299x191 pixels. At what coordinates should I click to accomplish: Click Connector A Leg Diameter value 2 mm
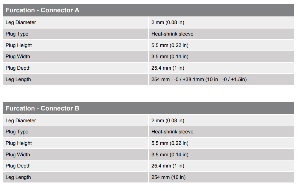click(168, 22)
